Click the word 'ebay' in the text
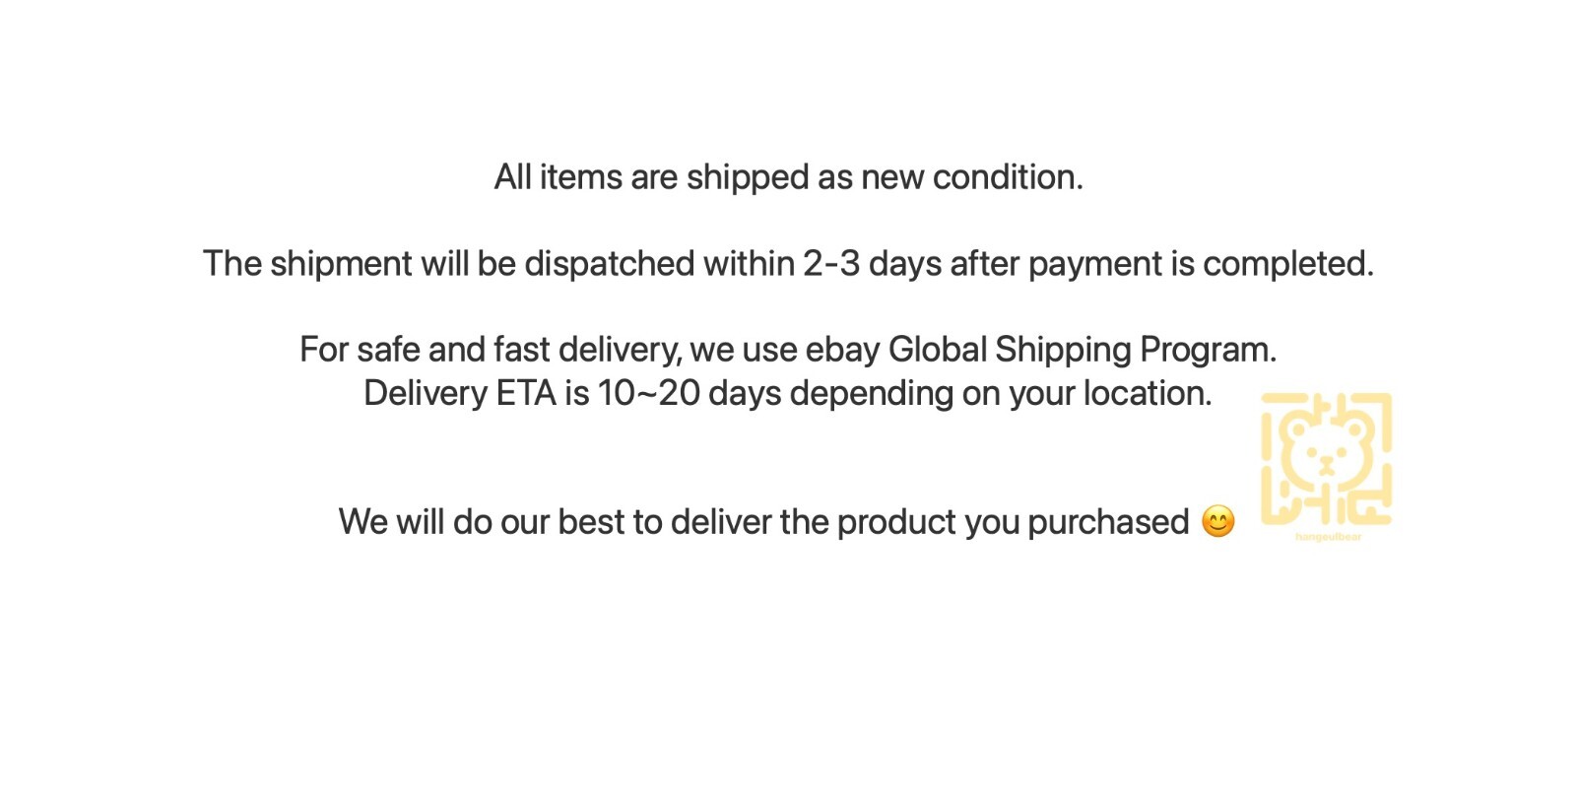 pos(842,350)
